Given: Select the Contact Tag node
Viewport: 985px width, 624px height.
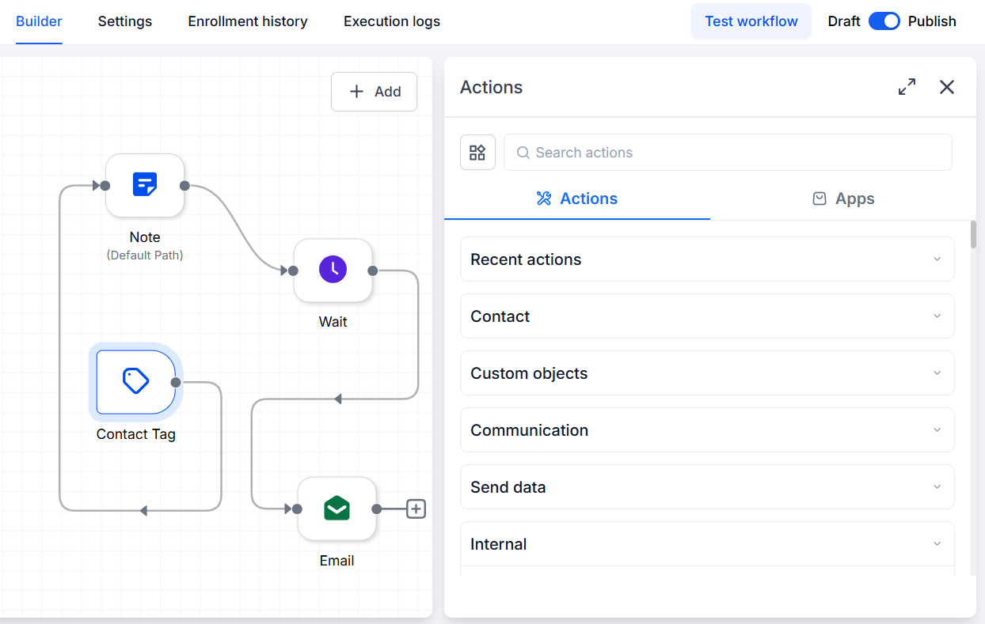Looking at the screenshot, I should click(135, 382).
